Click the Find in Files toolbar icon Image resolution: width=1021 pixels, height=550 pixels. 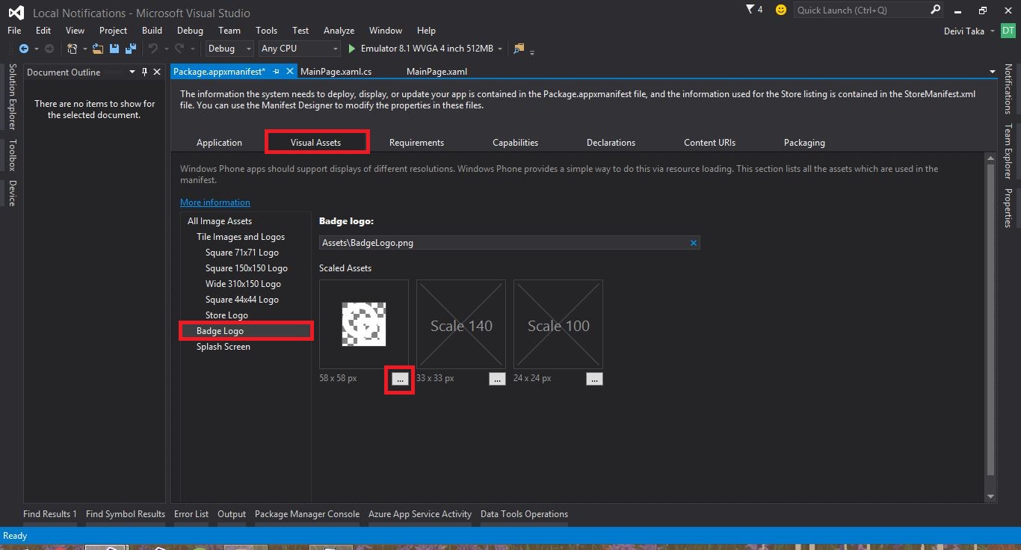(519, 49)
